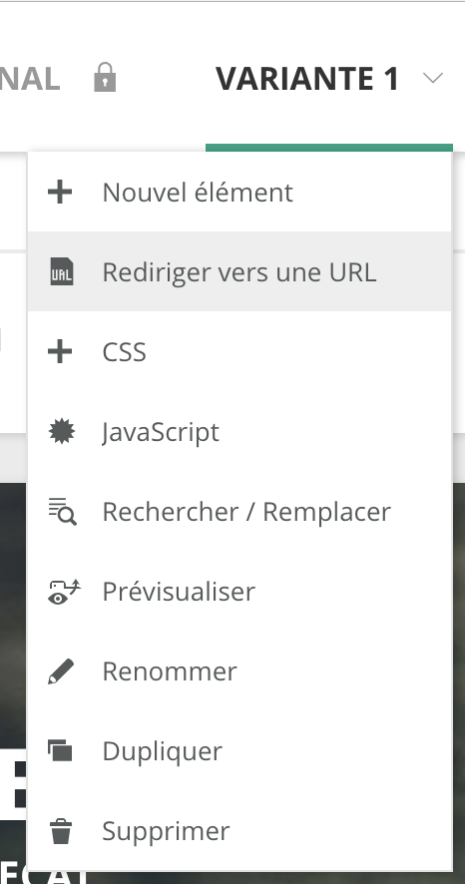
Task: Select the VARIANTE 1 tab
Action: point(307,79)
